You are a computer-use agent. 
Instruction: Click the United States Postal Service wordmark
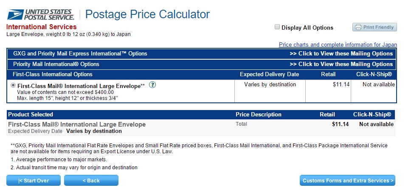click(x=49, y=15)
